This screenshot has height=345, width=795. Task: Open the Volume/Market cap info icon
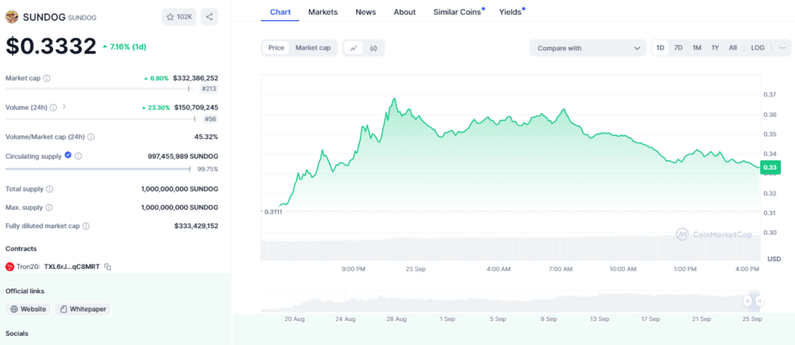pyautogui.click(x=91, y=136)
